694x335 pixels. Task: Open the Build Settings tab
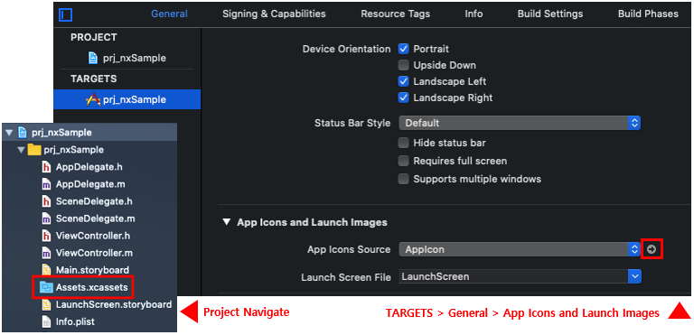point(550,14)
